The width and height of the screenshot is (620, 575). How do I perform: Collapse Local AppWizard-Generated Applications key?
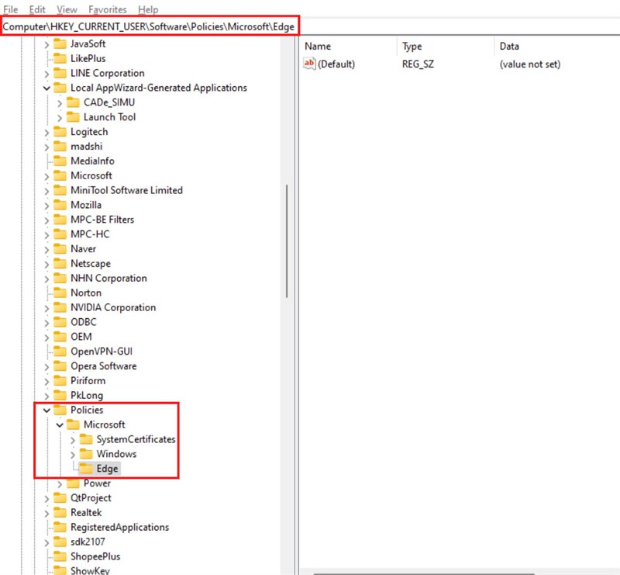pos(46,88)
